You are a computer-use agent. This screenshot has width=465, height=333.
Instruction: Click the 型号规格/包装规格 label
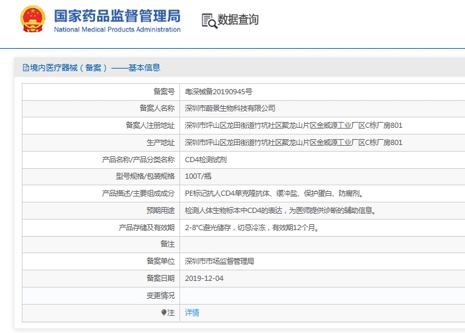click(x=145, y=177)
